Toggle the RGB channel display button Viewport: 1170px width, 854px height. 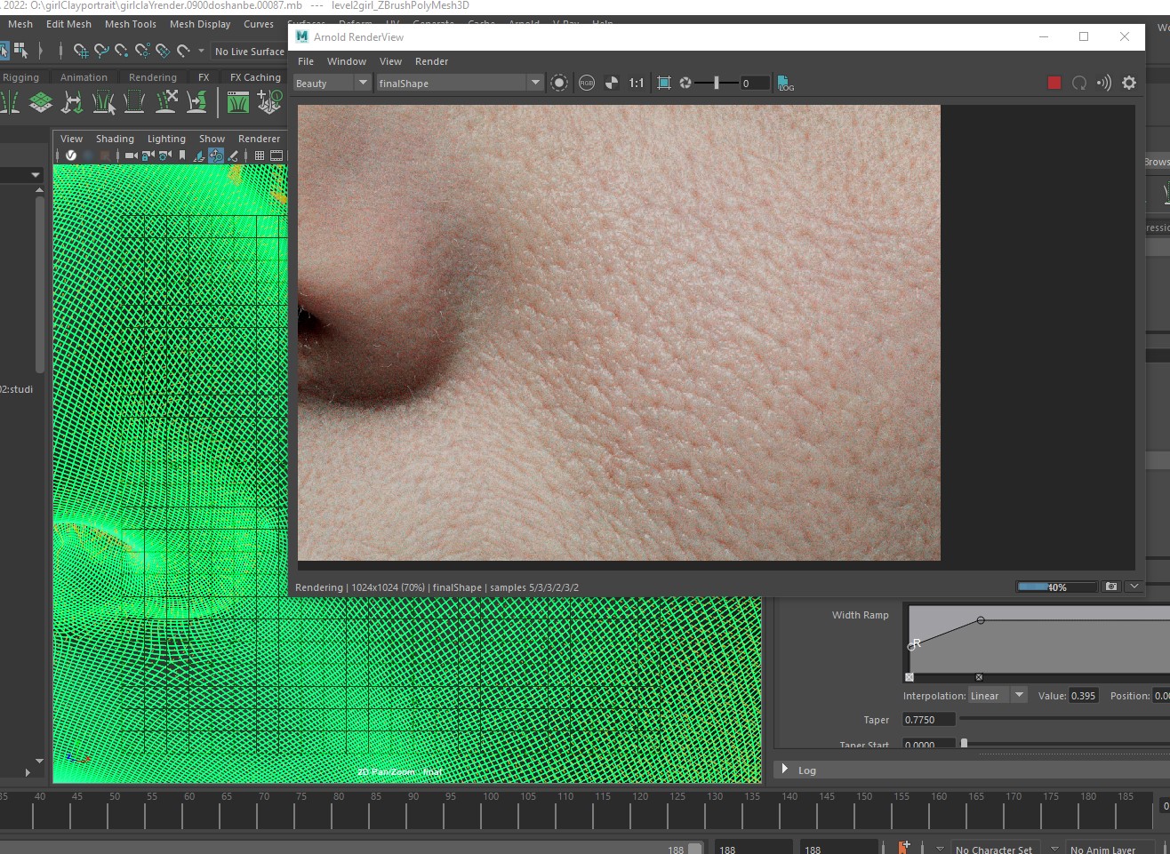pos(587,83)
